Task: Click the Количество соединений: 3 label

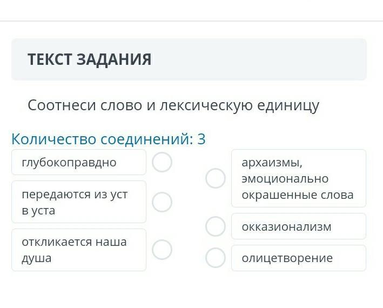Action: tap(109, 139)
